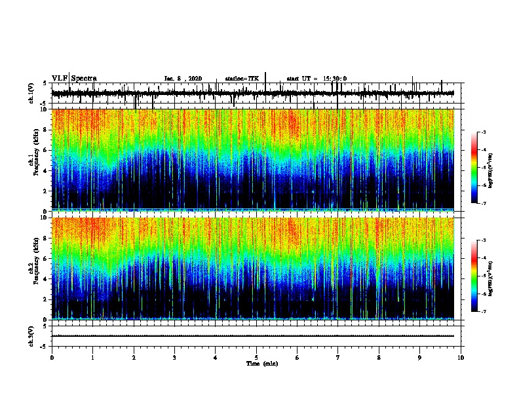The width and height of the screenshot is (519, 401).
Task: Select the "station=ITK" label
Action: tap(242, 79)
